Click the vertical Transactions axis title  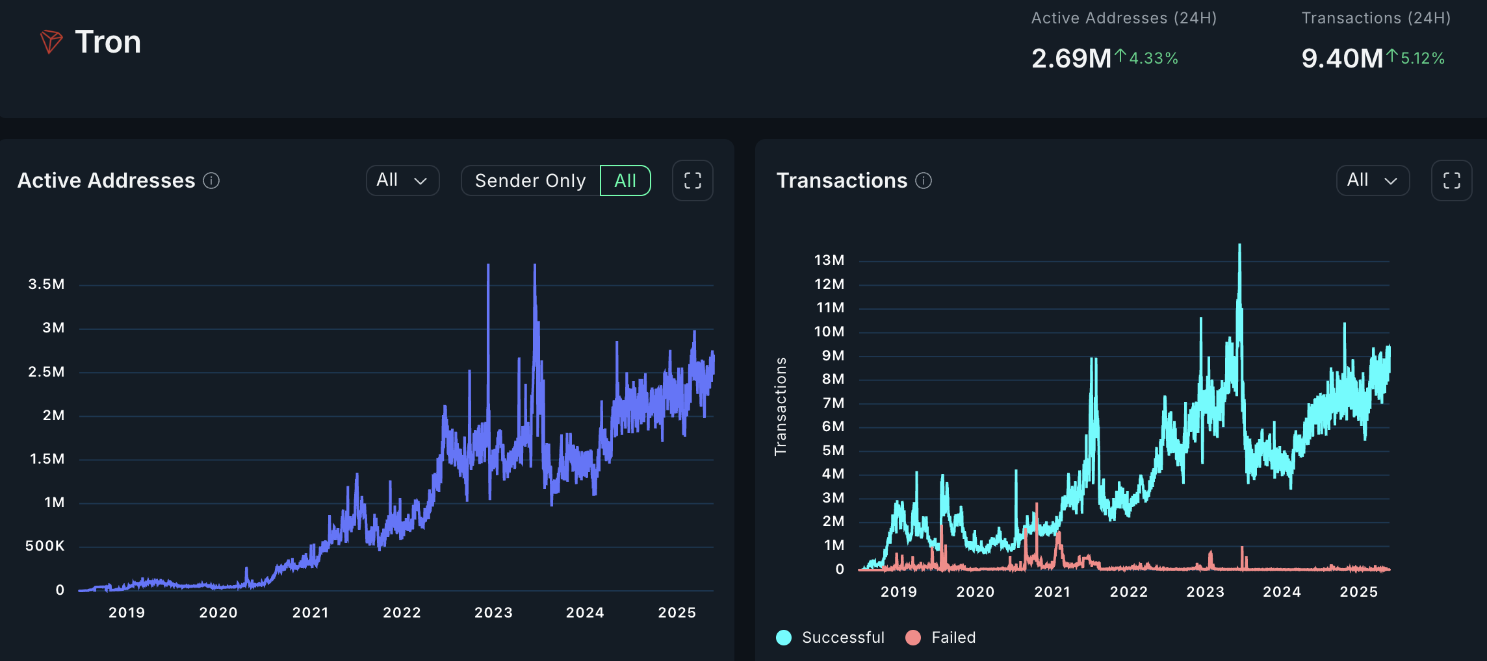[x=781, y=406]
